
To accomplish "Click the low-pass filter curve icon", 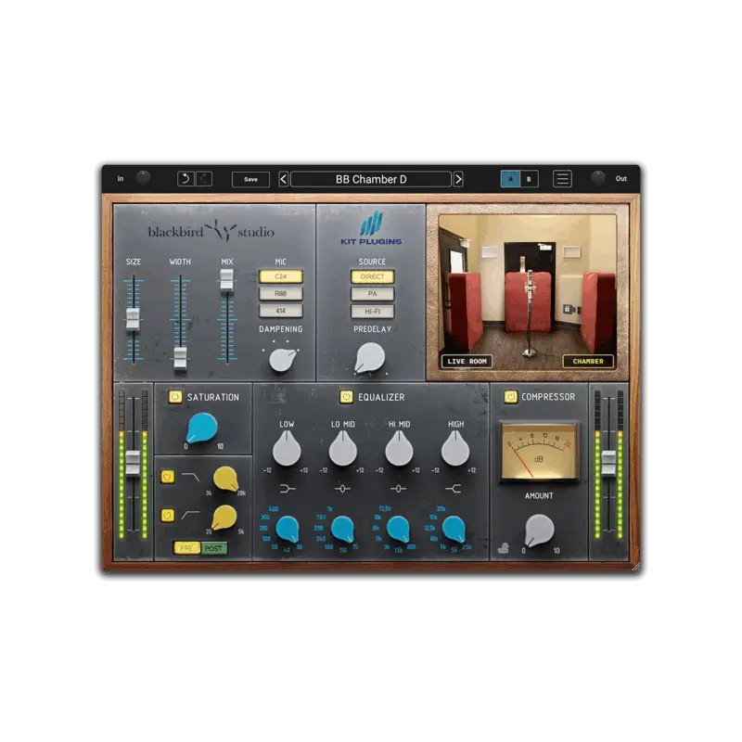I will pyautogui.click(x=190, y=477).
